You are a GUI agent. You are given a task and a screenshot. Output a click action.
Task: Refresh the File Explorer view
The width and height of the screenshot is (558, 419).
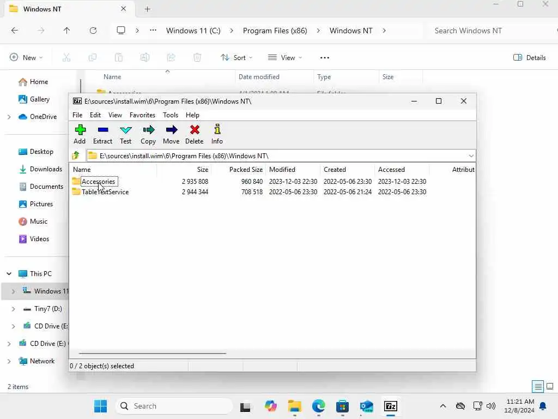click(93, 31)
